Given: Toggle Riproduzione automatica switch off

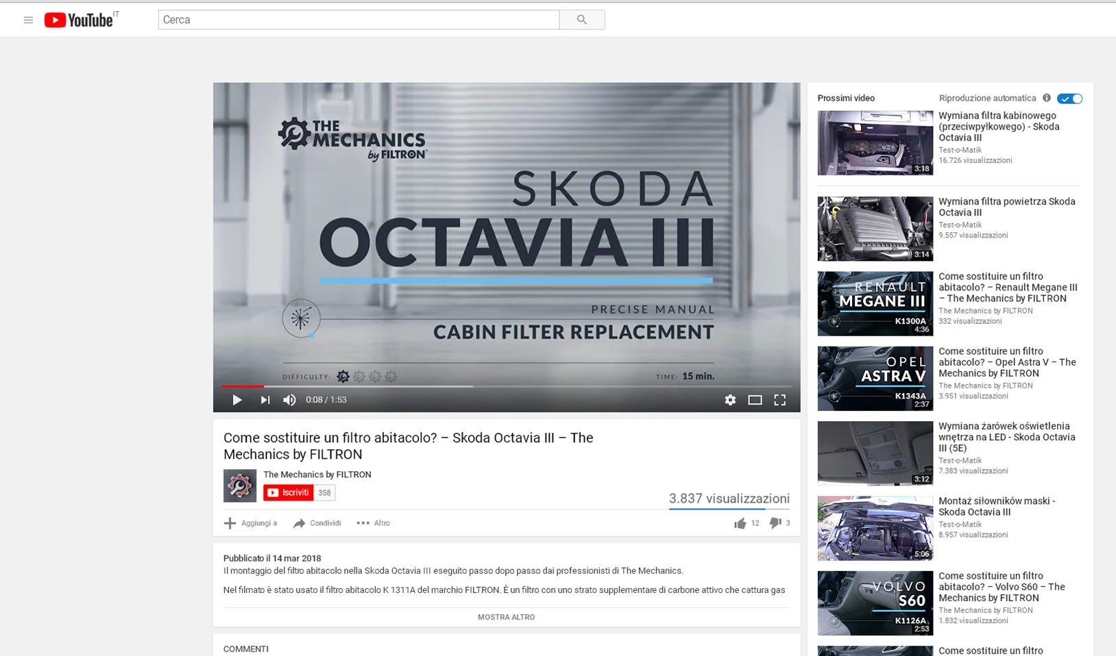Looking at the screenshot, I should tap(1069, 99).
